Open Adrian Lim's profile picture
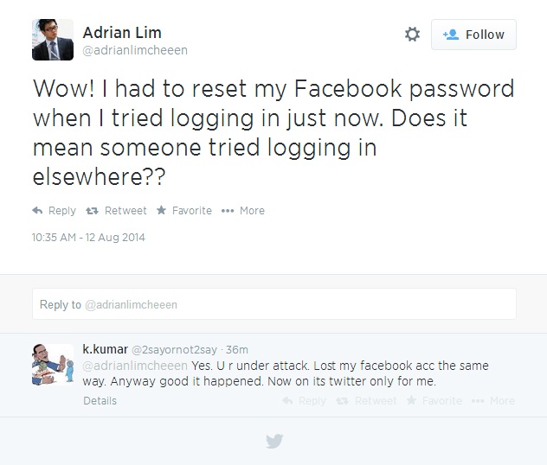This screenshot has width=547, height=465. pyautogui.click(x=53, y=40)
